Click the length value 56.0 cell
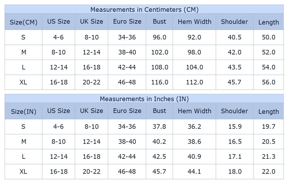The width and height of the screenshot is (288, 185). (x=268, y=82)
